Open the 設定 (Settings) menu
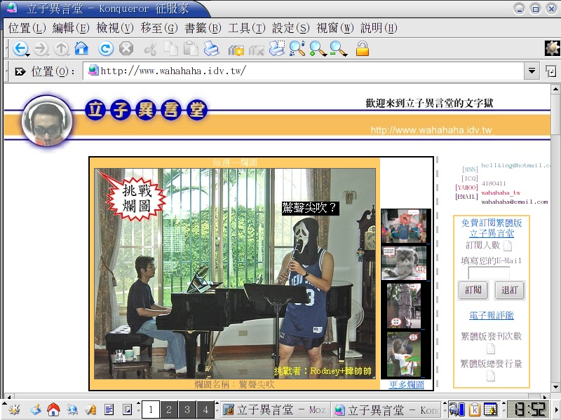 [290, 28]
